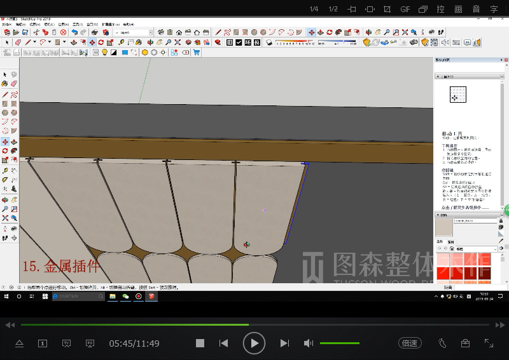
Task: Select the Tape Measure tool in left toolbar
Action: click(5, 171)
